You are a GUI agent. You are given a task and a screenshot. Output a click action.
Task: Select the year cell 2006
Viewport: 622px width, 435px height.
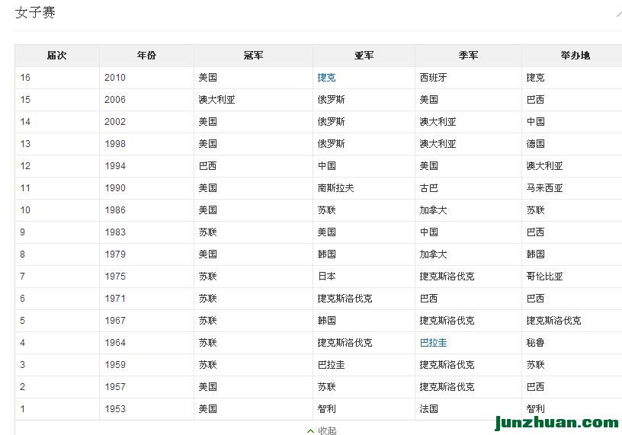115,100
